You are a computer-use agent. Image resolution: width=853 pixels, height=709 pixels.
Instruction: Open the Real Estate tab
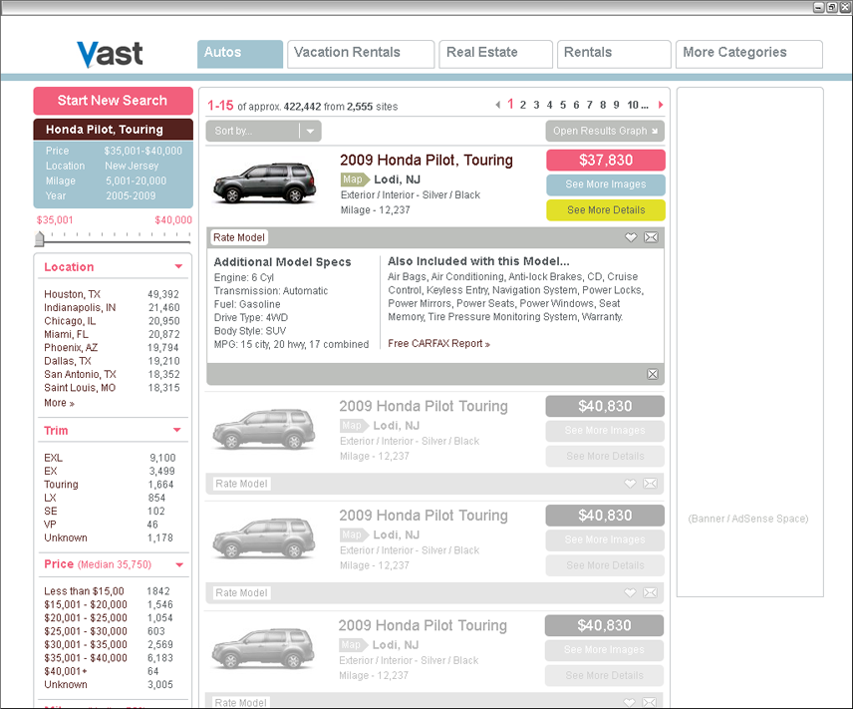click(x=495, y=54)
